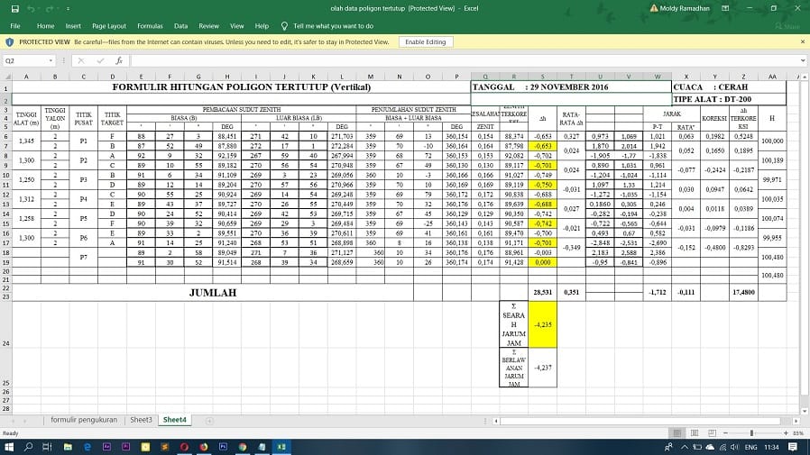Switch to Page Layout view icon

[695, 432]
